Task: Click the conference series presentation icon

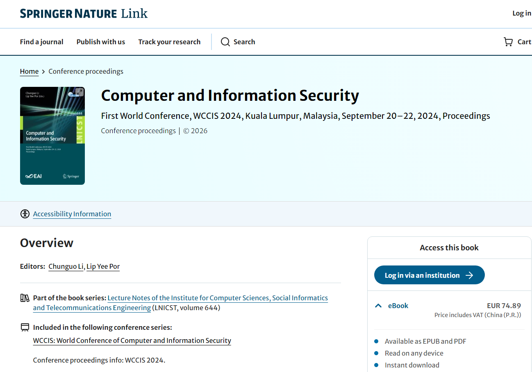Action: tap(25, 327)
